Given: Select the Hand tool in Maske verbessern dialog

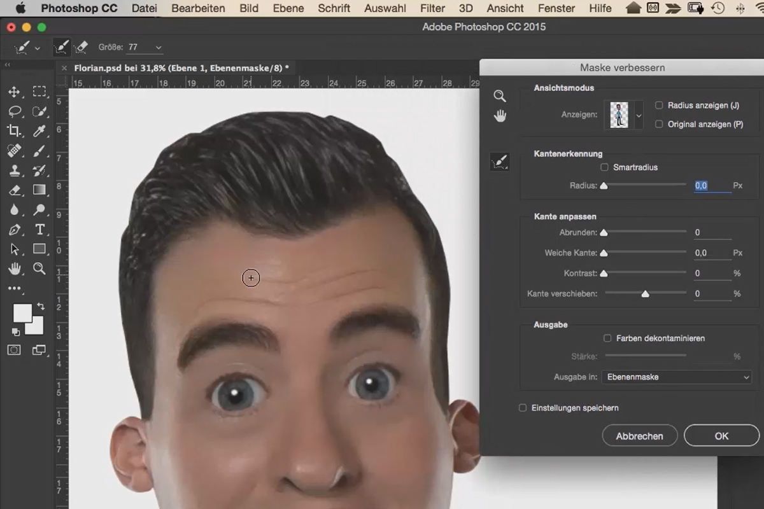Looking at the screenshot, I should [x=500, y=116].
